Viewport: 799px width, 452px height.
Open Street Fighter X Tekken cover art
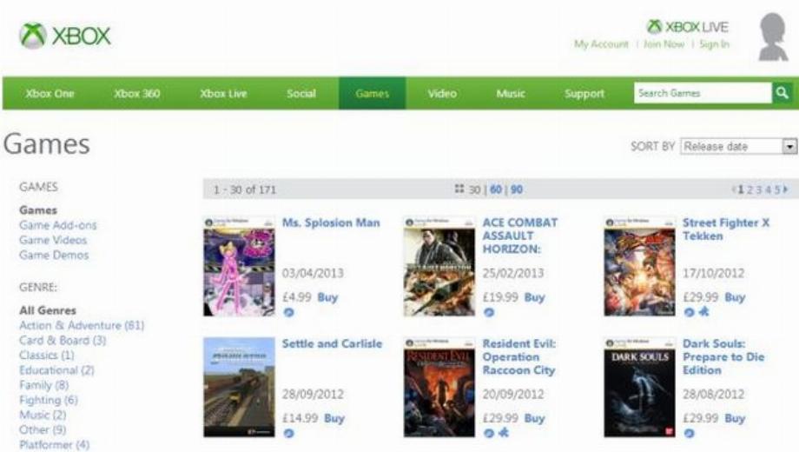tap(639, 266)
